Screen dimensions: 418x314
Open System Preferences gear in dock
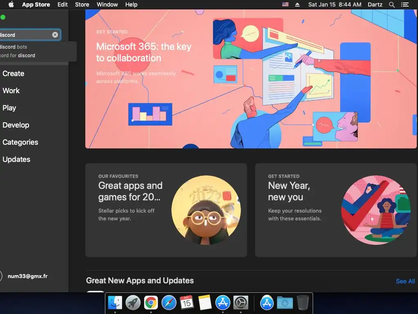pyautogui.click(x=241, y=303)
